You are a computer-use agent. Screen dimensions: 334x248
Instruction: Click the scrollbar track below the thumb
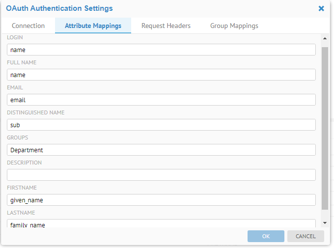pos(325,215)
